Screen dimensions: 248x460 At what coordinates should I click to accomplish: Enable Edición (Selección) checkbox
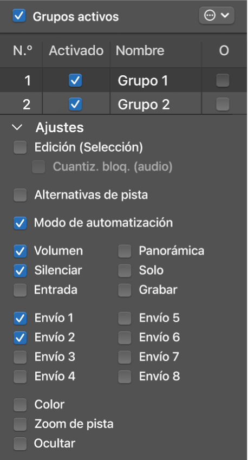click(x=20, y=147)
